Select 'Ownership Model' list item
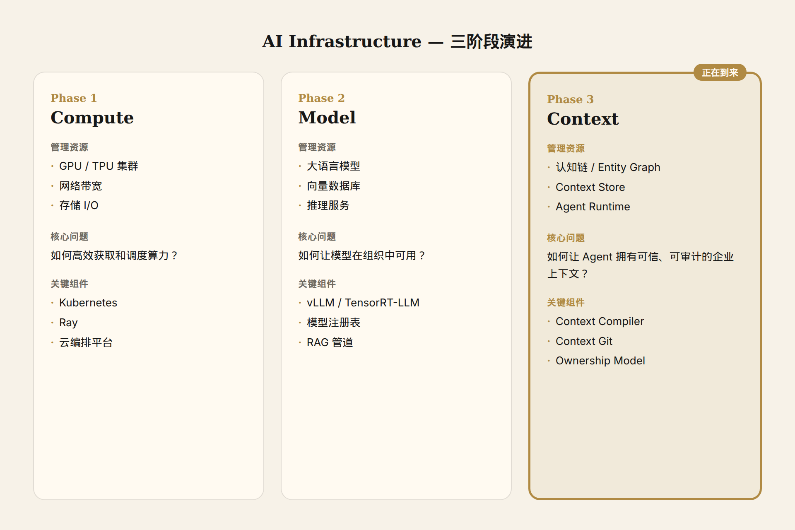Screen dimensions: 795x530 600,361
